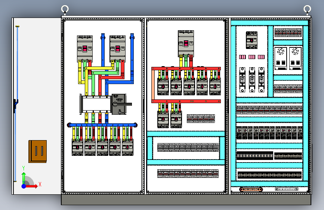Select first breaker in left panel bottom row
This screenshot has height=210, width=324.
pos(77,147)
